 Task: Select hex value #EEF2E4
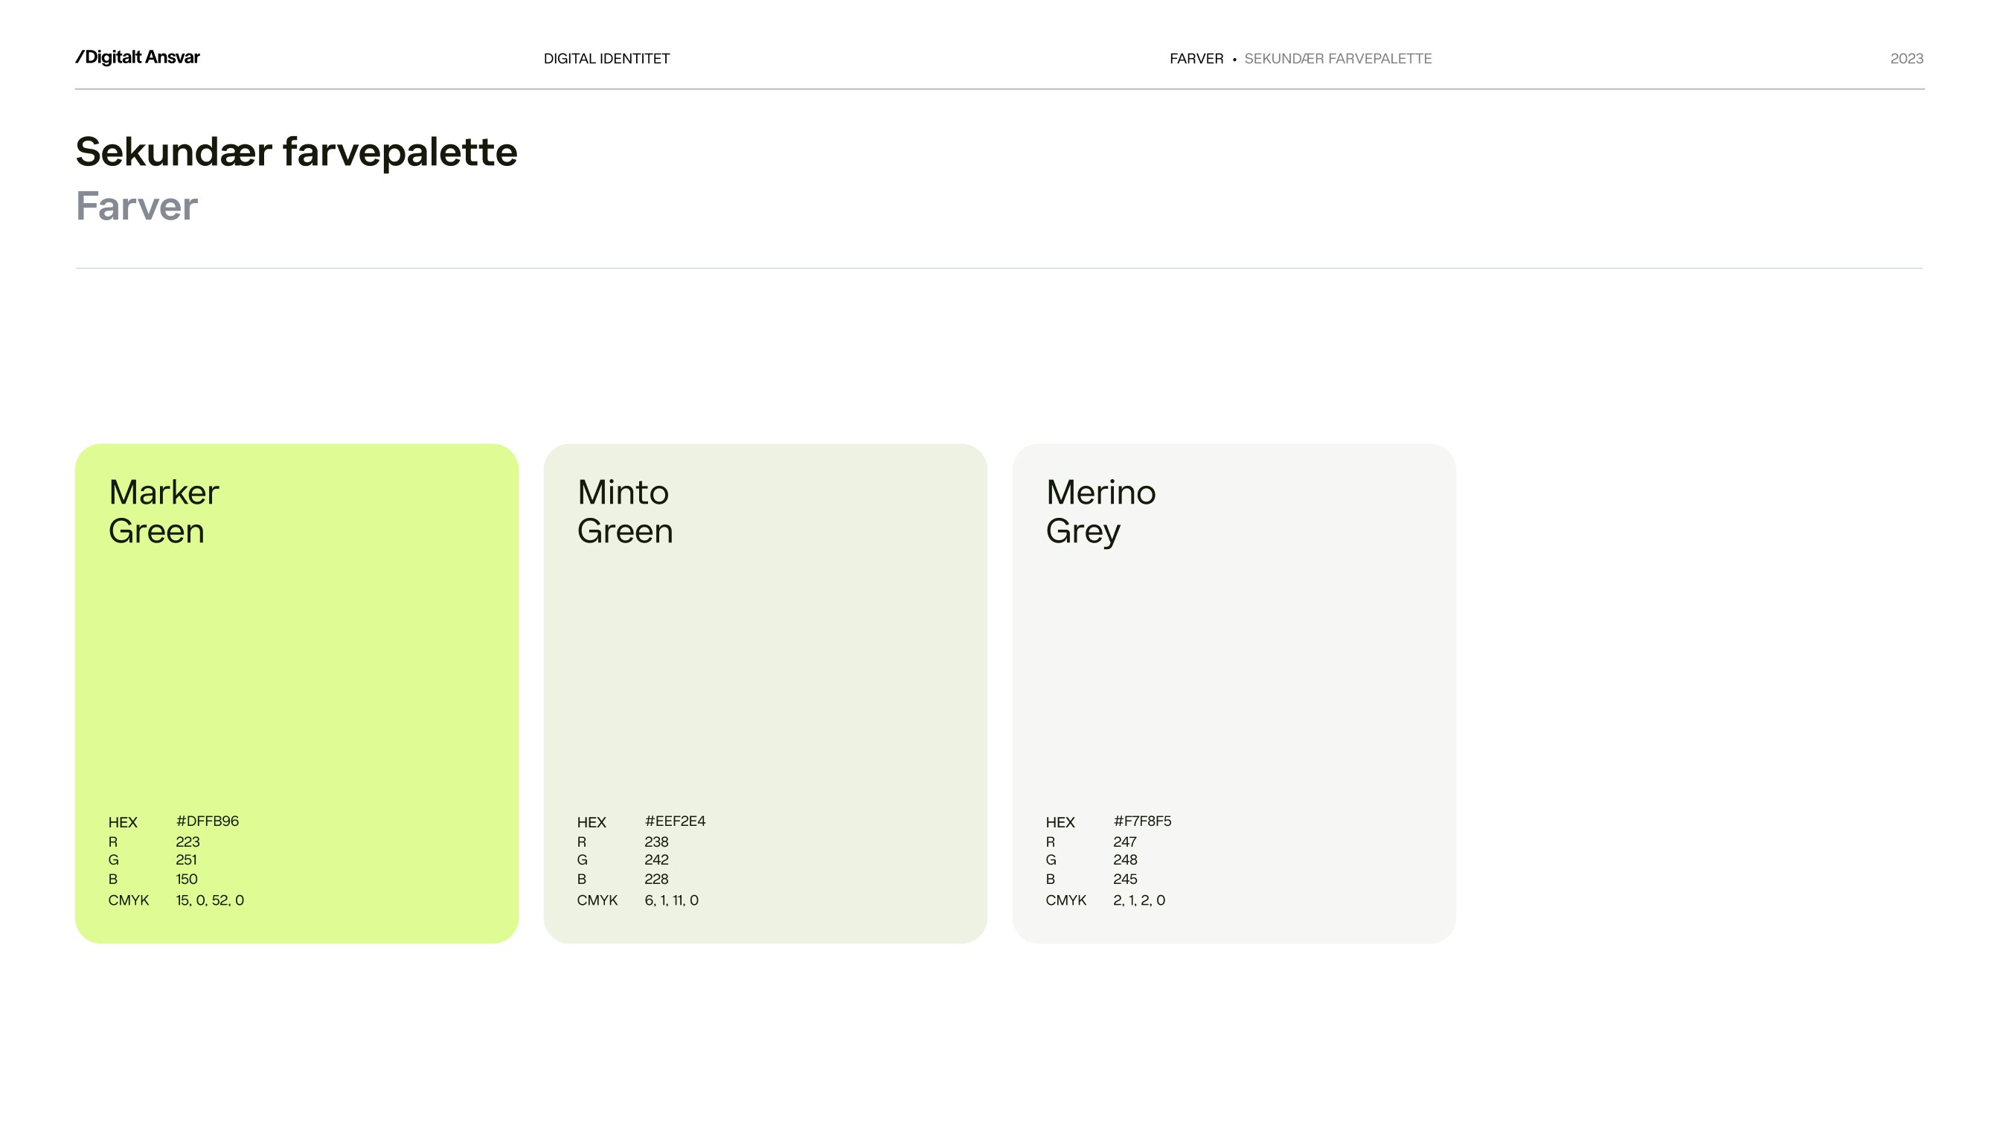675,821
